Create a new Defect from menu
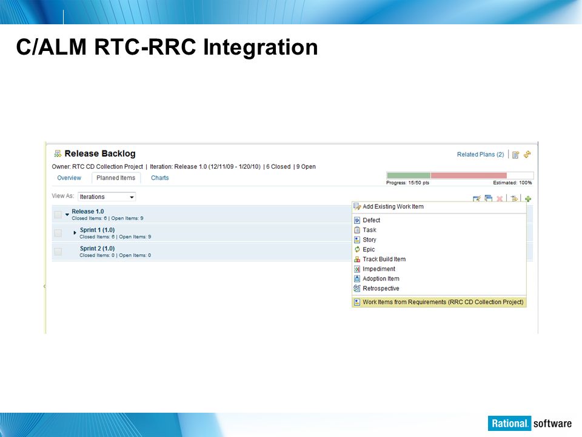 click(439, 220)
